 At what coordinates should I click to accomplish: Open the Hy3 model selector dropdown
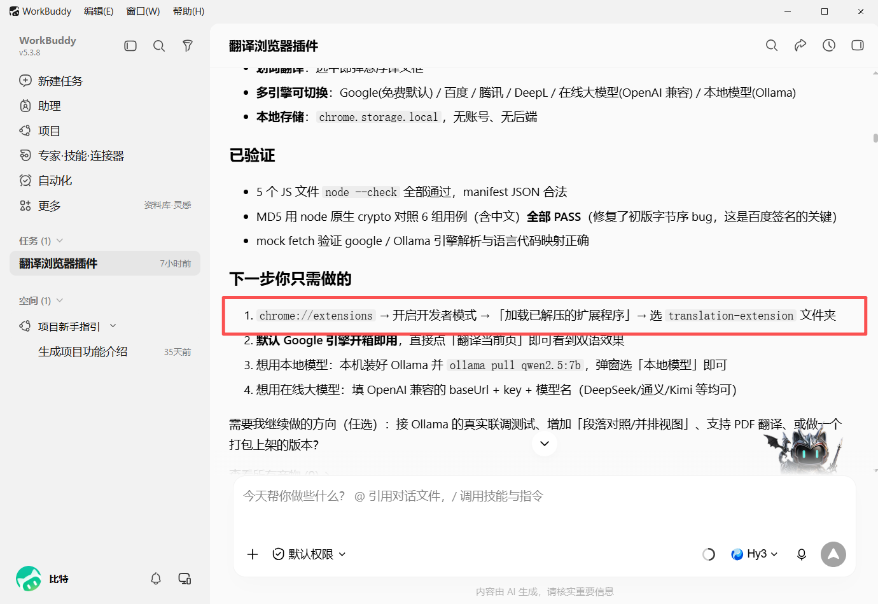click(755, 554)
